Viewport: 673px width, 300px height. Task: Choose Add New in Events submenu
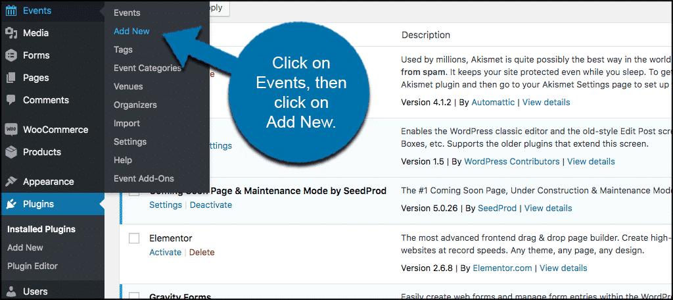131,32
